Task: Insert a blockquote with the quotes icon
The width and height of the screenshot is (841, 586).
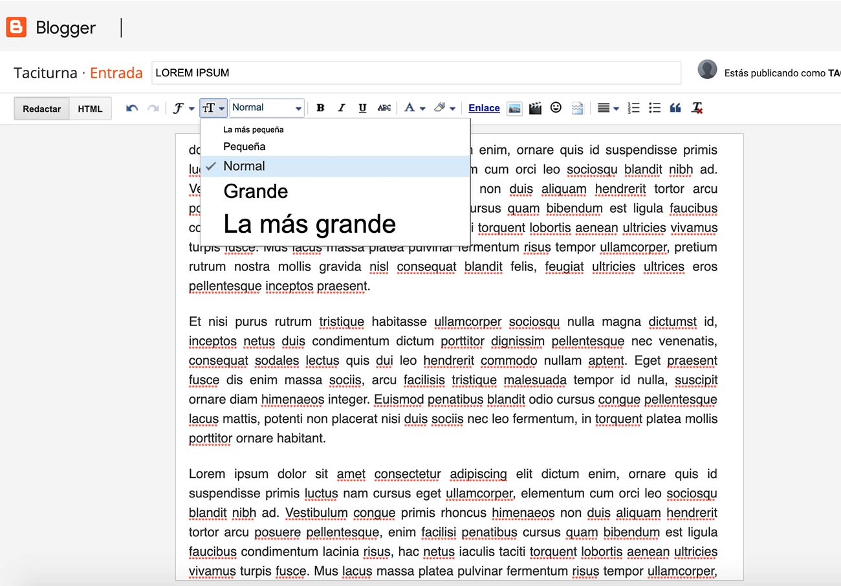Action: pyautogui.click(x=675, y=108)
